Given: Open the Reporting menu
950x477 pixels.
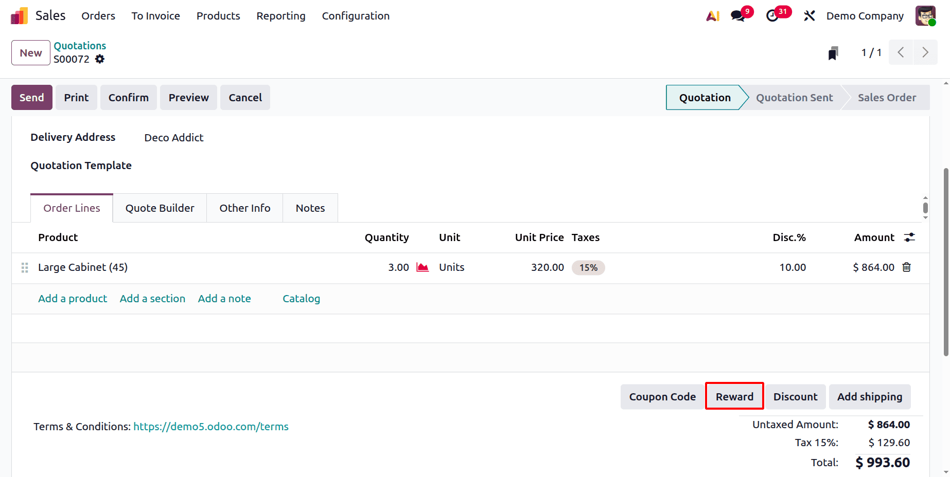Looking at the screenshot, I should pos(280,16).
